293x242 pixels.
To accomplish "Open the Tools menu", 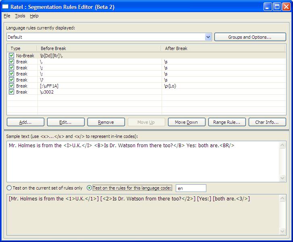I will pos(20,16).
